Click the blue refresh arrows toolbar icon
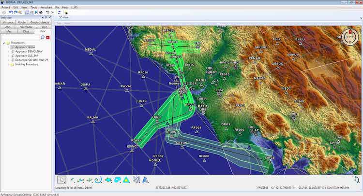The width and height of the screenshot is (363, 196). click(59, 13)
